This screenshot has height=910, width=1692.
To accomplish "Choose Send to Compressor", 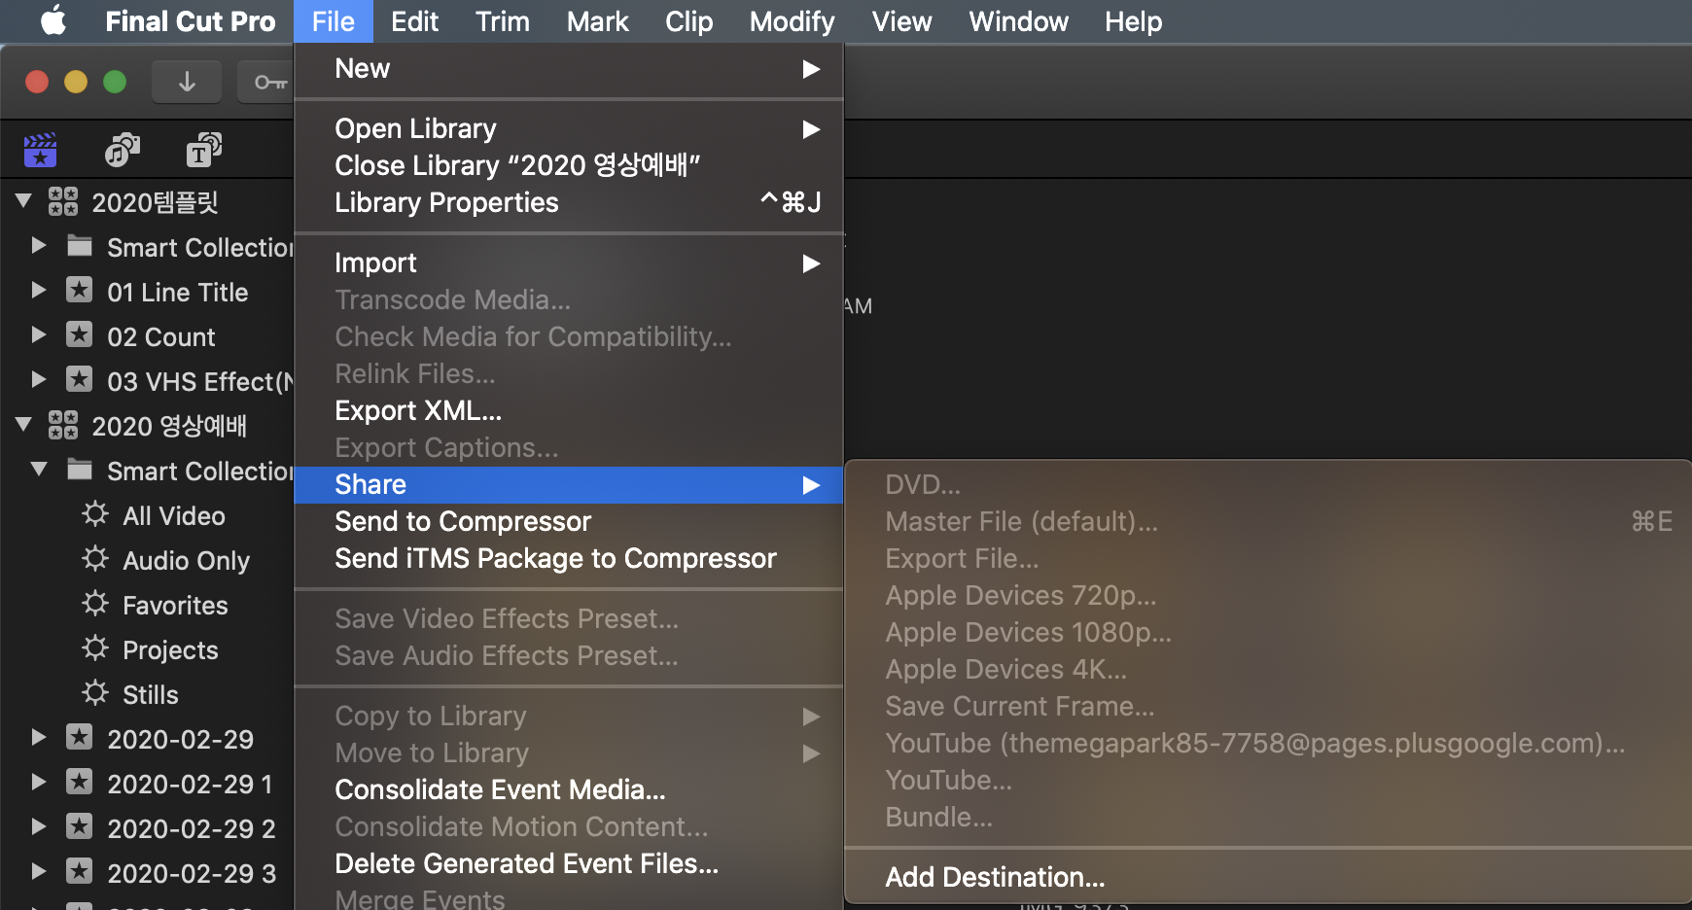I will click(x=569, y=521).
